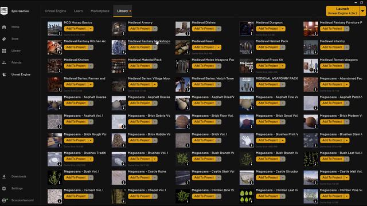Add Medieval Kitchen to project
This screenshot has height=206, width=367.
coord(76,66)
